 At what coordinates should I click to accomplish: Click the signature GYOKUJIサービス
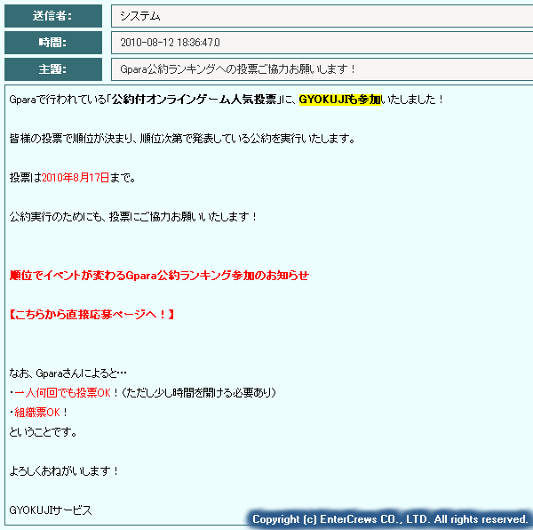pos(51,510)
